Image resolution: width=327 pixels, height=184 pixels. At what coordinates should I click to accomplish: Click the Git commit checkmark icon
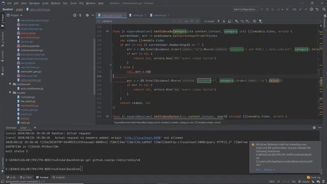point(306,9)
